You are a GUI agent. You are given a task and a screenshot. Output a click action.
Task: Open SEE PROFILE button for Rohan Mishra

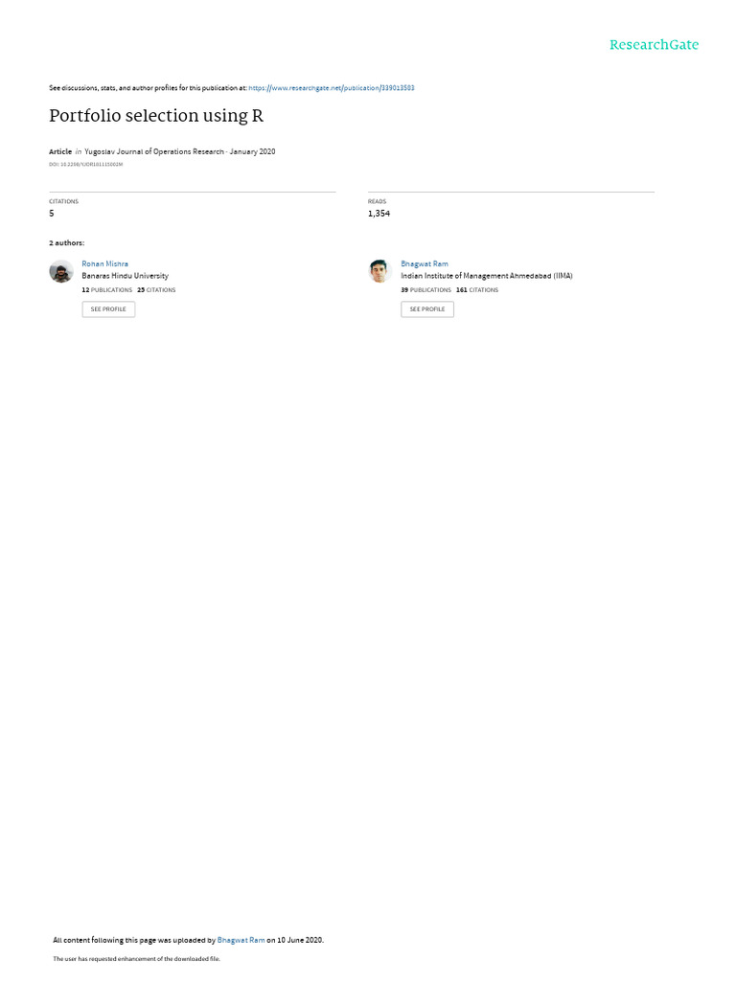(x=108, y=309)
